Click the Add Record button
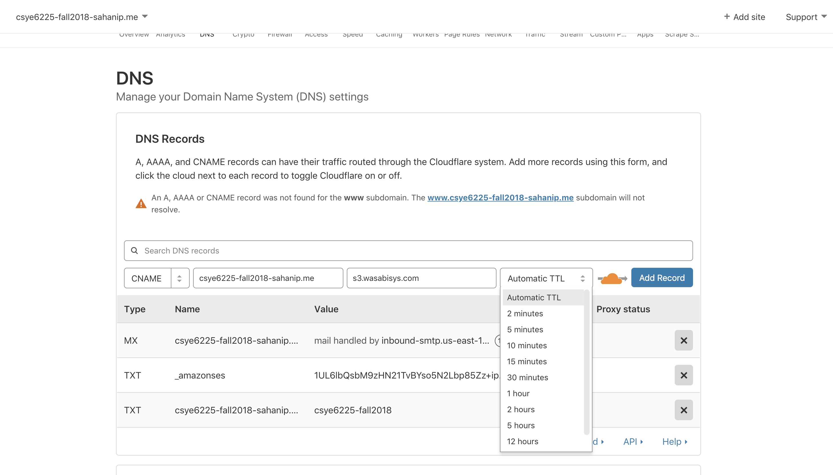 tap(662, 278)
